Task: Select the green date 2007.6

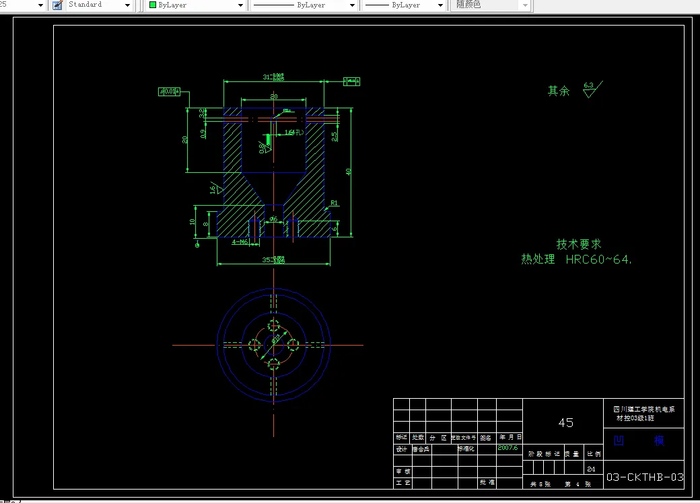Action: click(508, 448)
